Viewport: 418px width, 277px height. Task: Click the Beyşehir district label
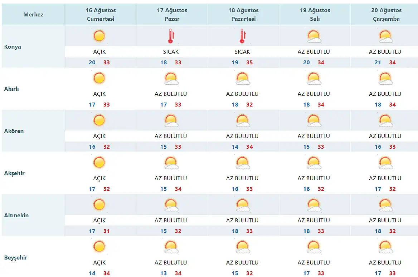tap(16, 258)
